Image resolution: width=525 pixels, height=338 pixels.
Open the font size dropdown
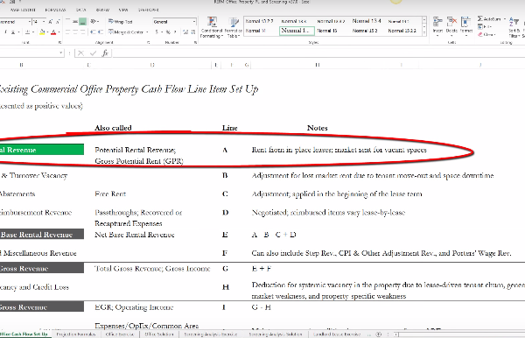[44, 22]
